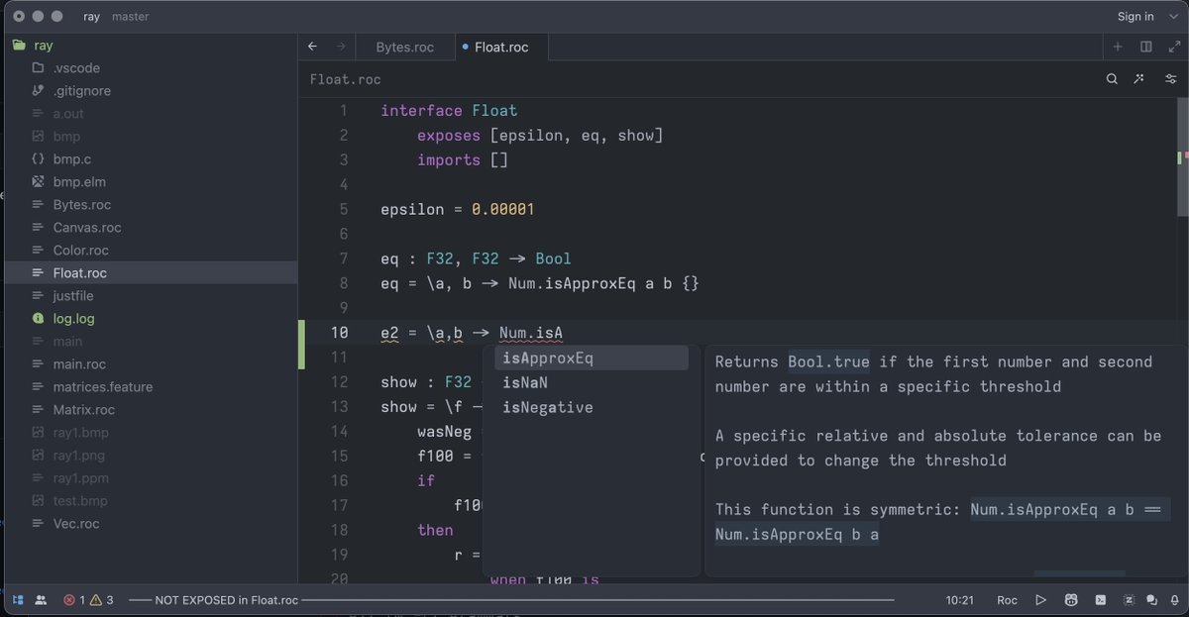Zoom the pane with expand arrows icon
Image resolution: width=1189 pixels, height=617 pixels.
pyautogui.click(x=1173, y=47)
